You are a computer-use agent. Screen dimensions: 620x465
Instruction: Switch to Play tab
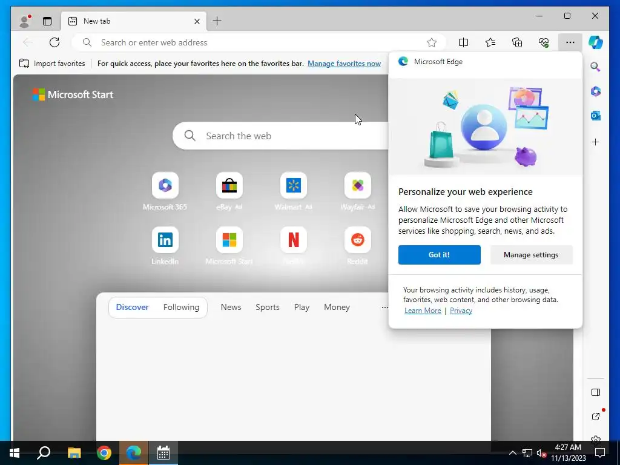coord(302,307)
